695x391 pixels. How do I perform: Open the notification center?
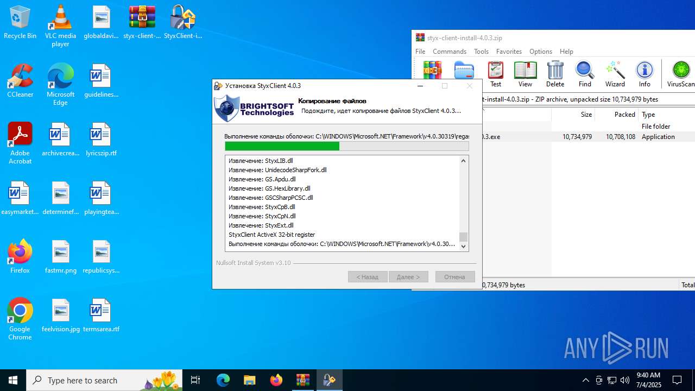coord(677,380)
